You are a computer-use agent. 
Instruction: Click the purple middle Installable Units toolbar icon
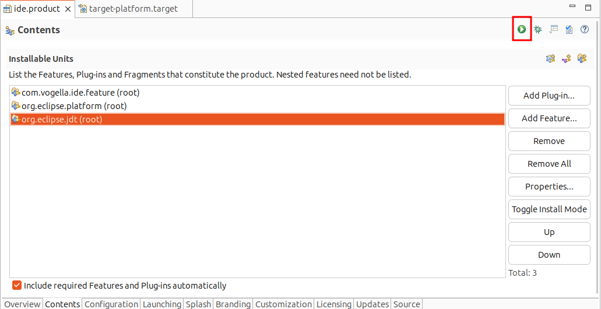(567, 59)
